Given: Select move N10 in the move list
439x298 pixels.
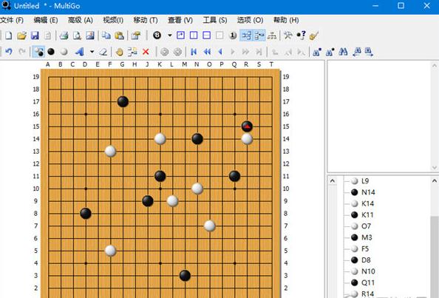Looking at the screenshot, I should (363, 271).
